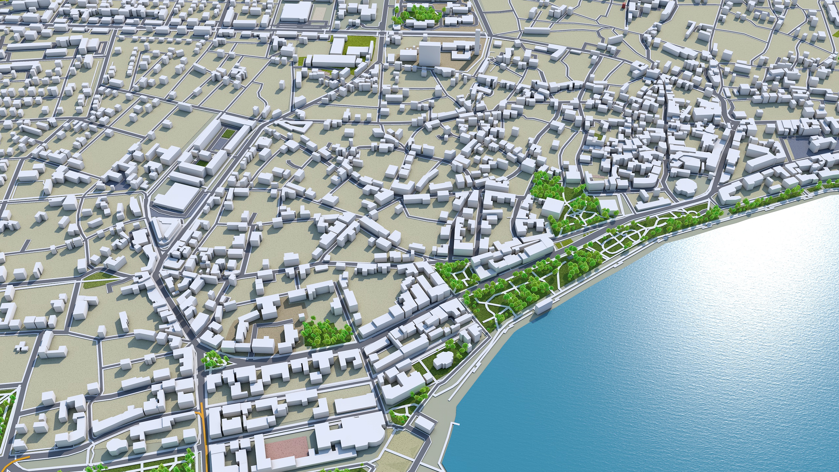Click the green lawn beside top warehouse

tap(358, 42)
